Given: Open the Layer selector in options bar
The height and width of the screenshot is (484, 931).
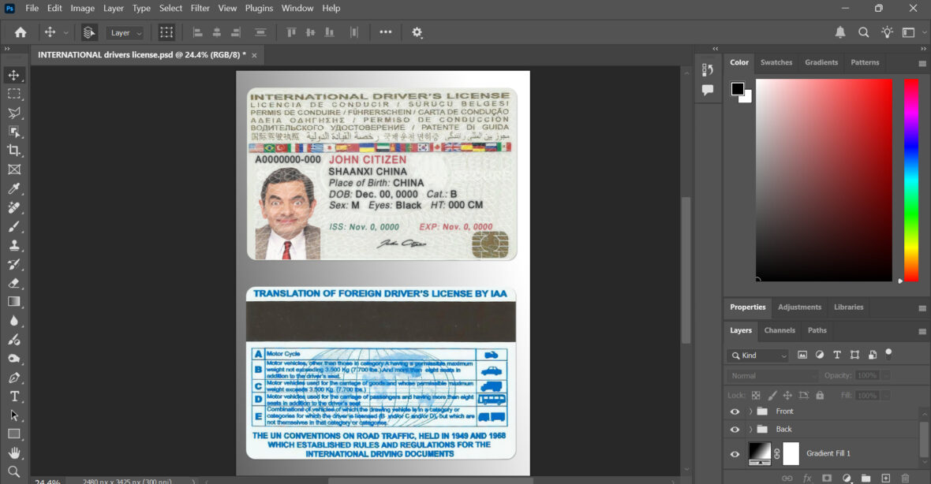Looking at the screenshot, I should pos(125,32).
